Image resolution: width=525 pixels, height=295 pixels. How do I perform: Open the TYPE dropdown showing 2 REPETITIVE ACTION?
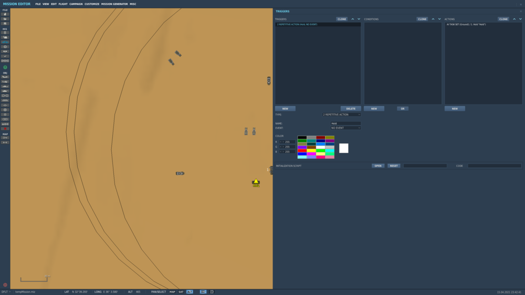click(342, 114)
